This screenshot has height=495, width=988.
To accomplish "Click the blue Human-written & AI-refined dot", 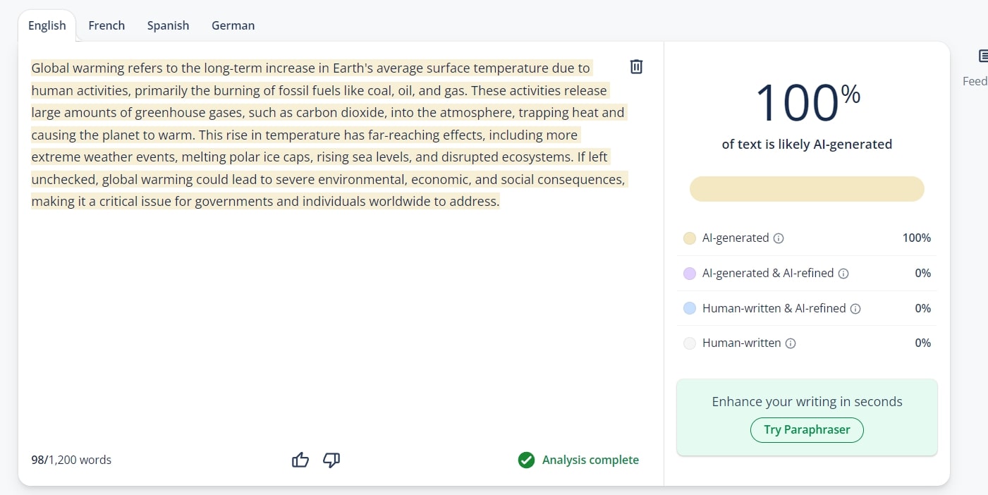I will pos(690,309).
